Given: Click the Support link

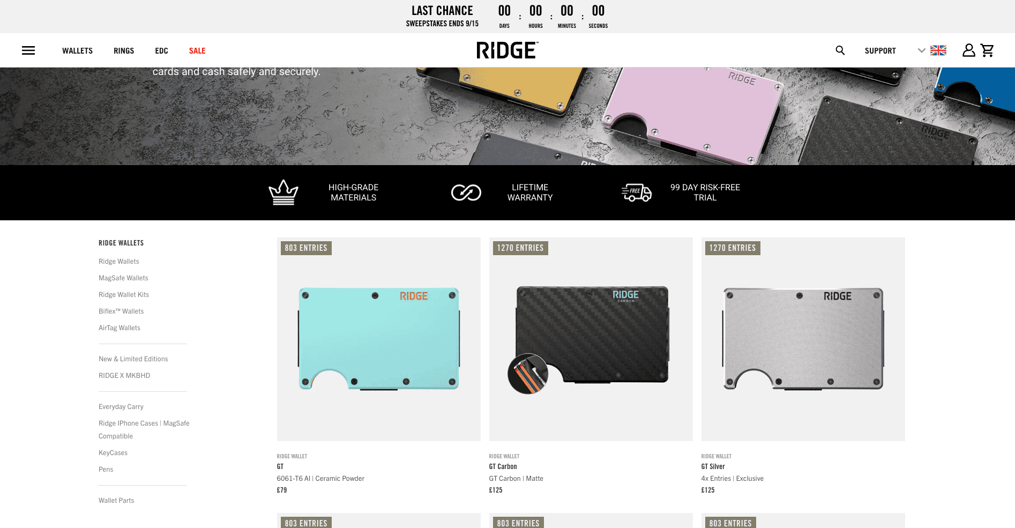Looking at the screenshot, I should [x=880, y=50].
